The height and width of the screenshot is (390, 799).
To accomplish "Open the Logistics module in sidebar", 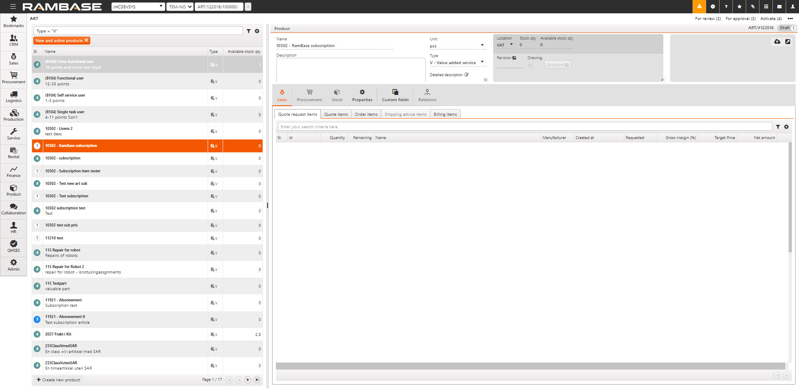I will pyautogui.click(x=13, y=97).
